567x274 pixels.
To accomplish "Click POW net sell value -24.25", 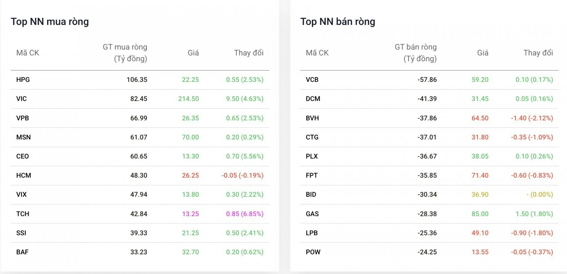I will 427,252.
